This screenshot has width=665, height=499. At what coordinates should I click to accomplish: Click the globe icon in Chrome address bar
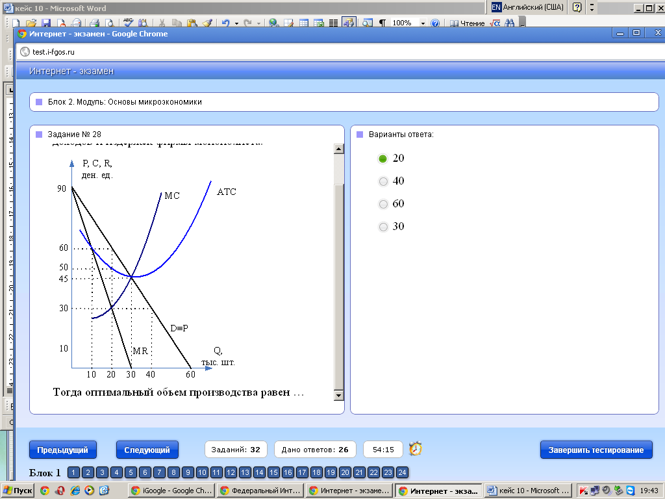[25, 52]
